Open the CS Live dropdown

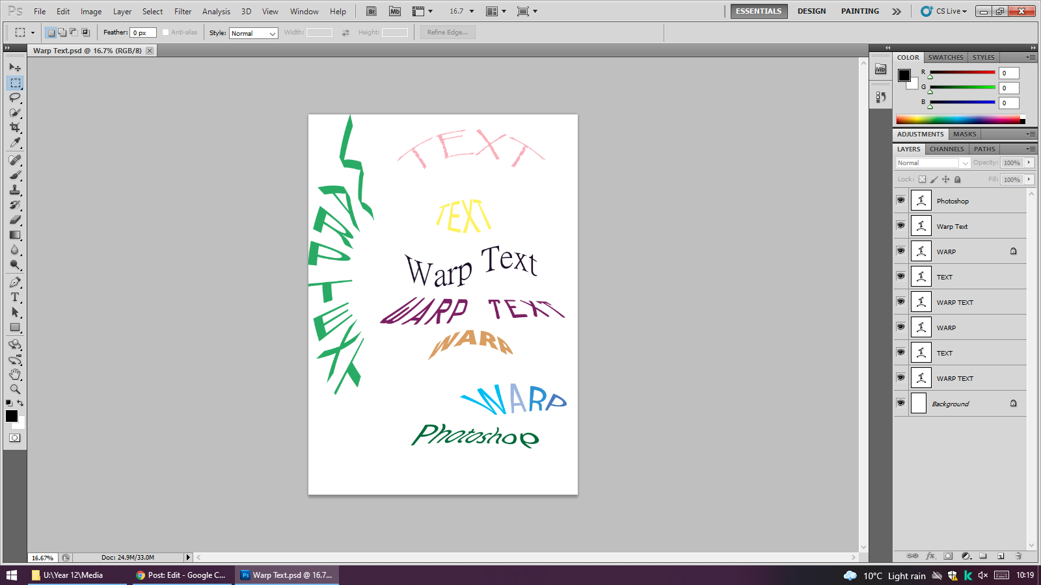pos(944,11)
